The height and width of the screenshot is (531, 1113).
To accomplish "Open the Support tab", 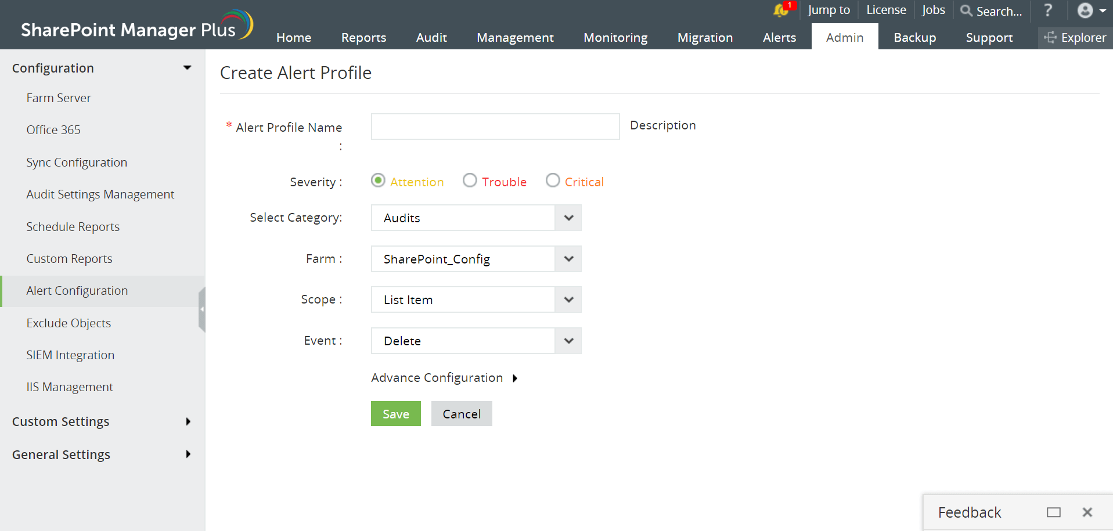I will (989, 38).
